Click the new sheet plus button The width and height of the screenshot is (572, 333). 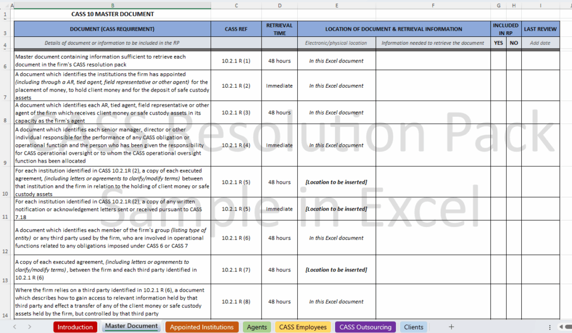point(451,327)
